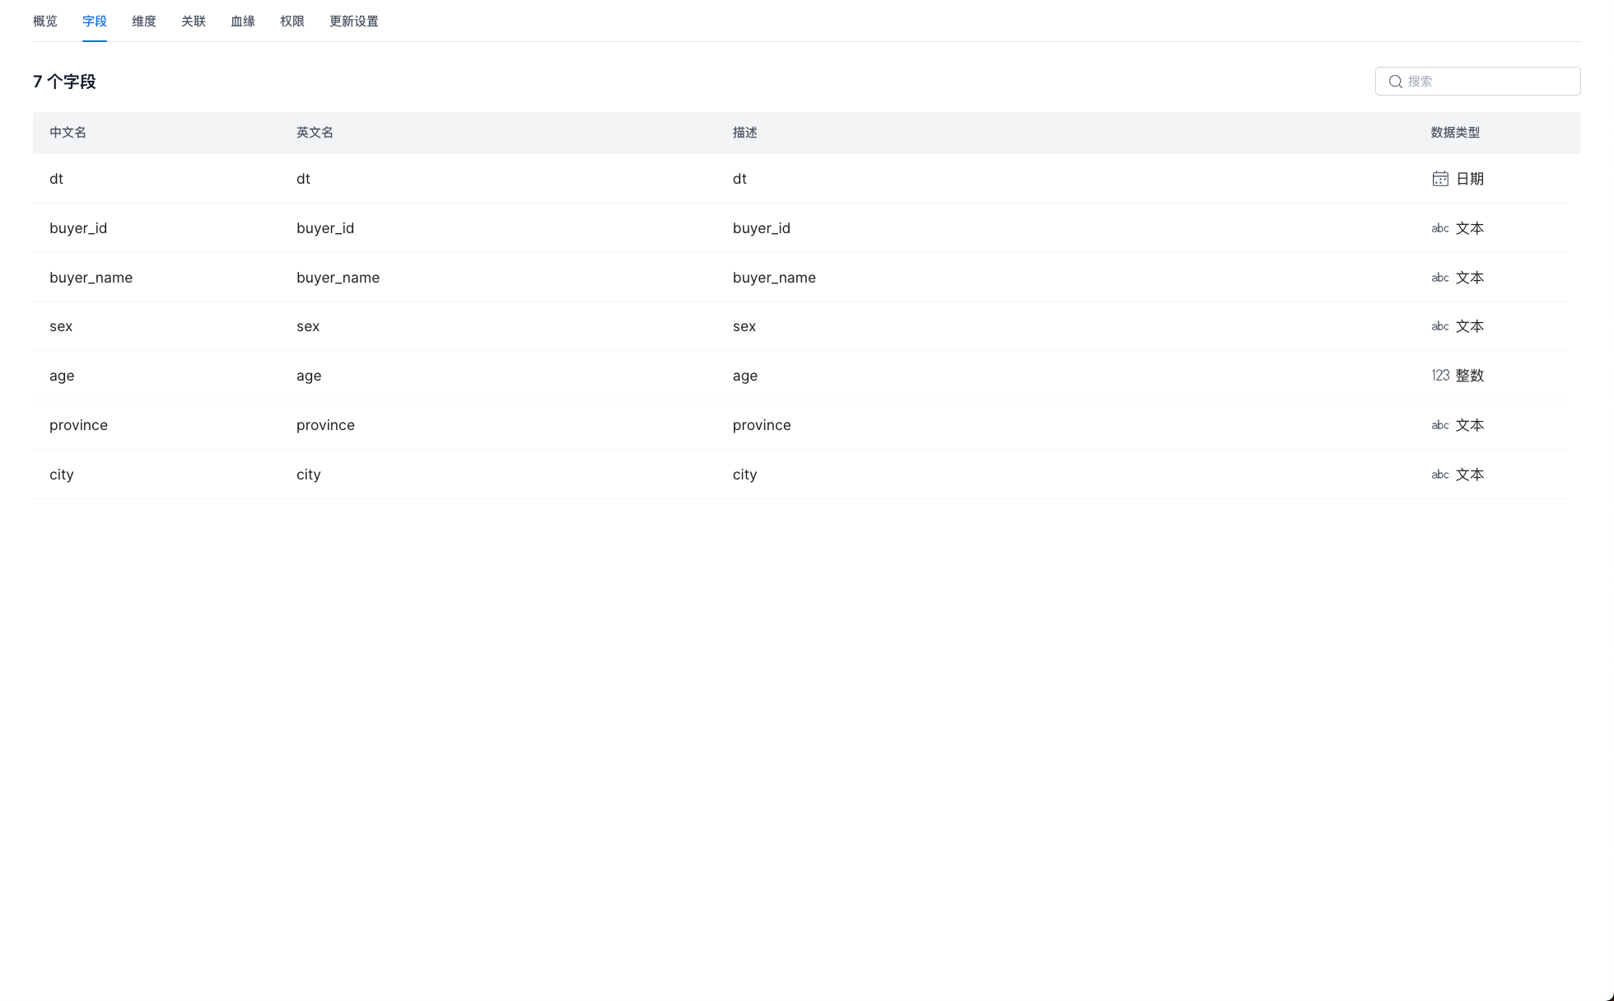This screenshot has height=1001, width=1614.
Task: Click the 文本 type label for buyer_id
Action: point(1470,228)
